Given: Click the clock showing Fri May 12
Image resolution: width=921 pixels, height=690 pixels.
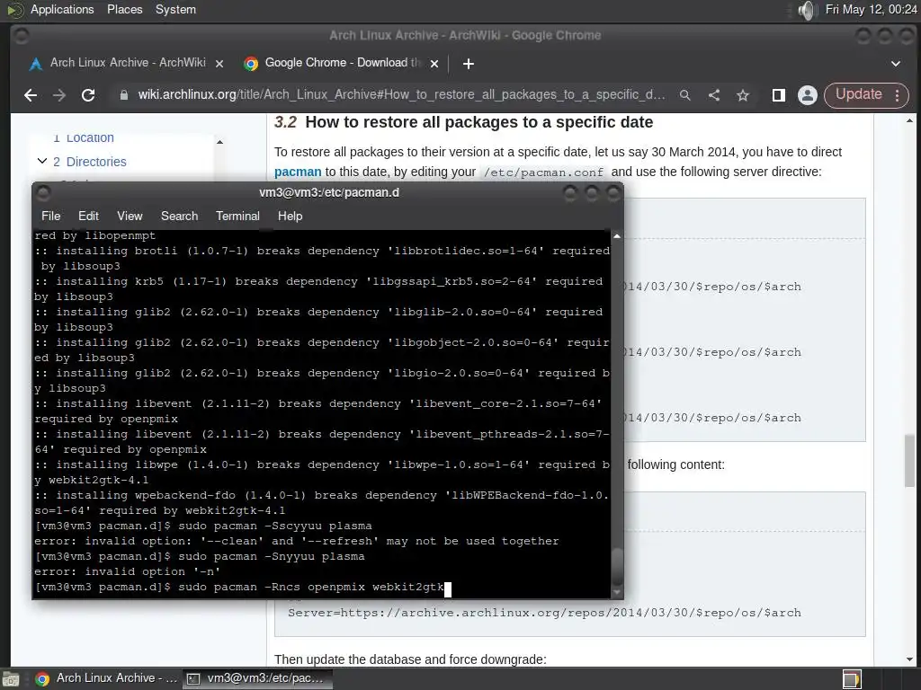Looking at the screenshot, I should point(871,9).
